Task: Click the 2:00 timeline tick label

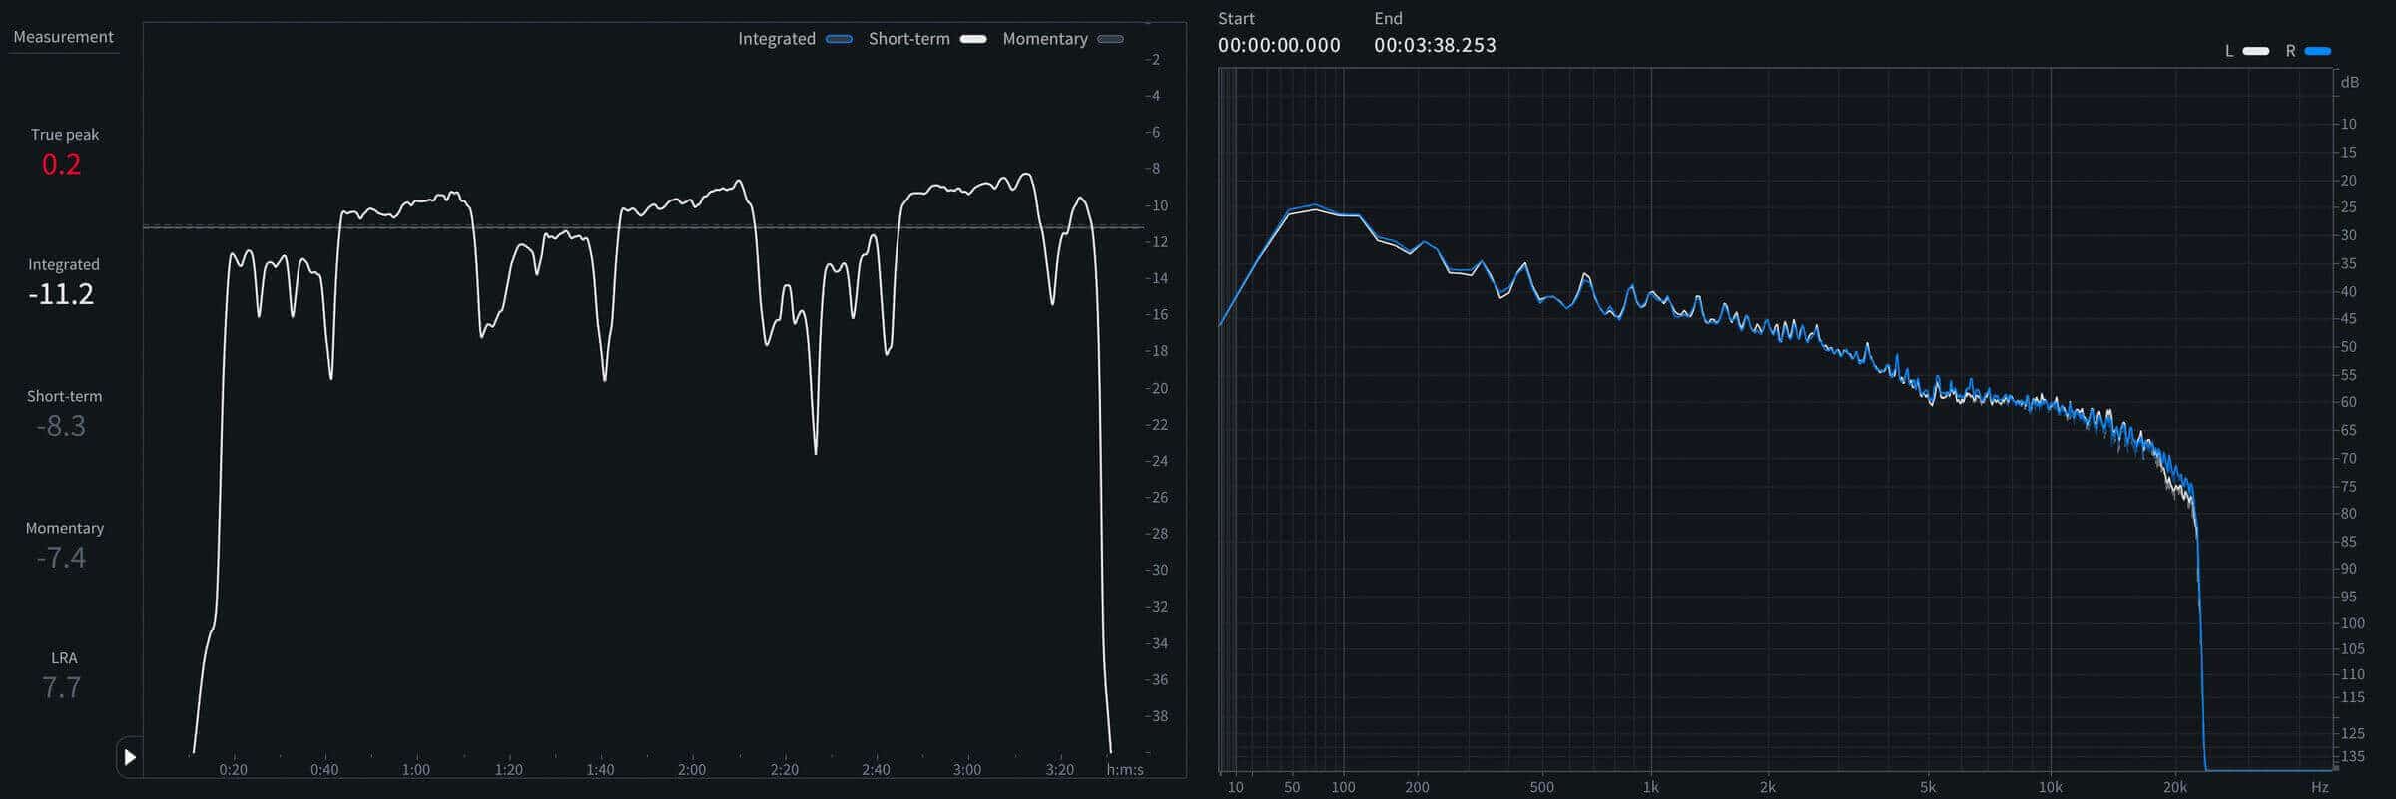Action: 692,770
